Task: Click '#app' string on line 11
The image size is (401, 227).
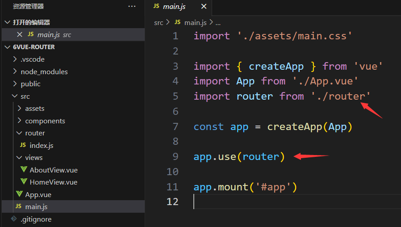Action: (273, 187)
